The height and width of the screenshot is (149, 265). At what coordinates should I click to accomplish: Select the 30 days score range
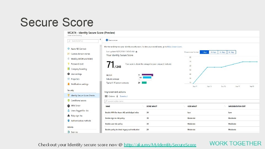click(213, 52)
